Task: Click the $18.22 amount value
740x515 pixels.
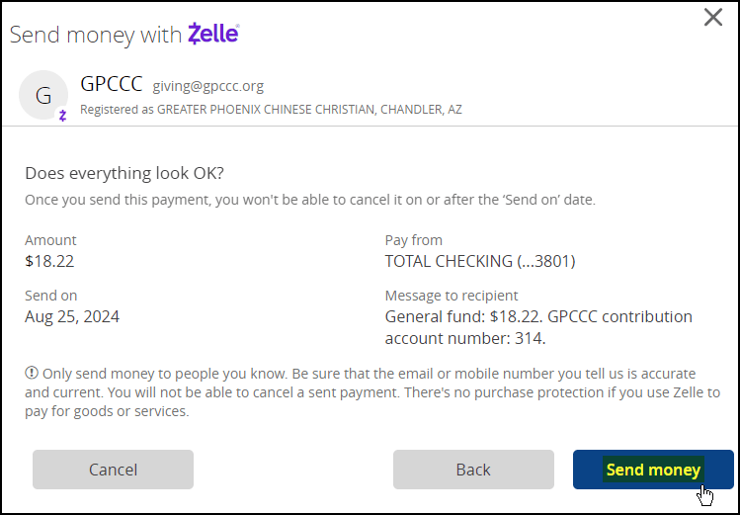Action: [x=49, y=261]
